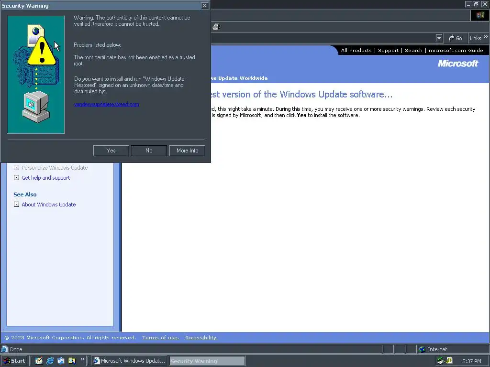Open the Search link in top navigation

coord(413,50)
